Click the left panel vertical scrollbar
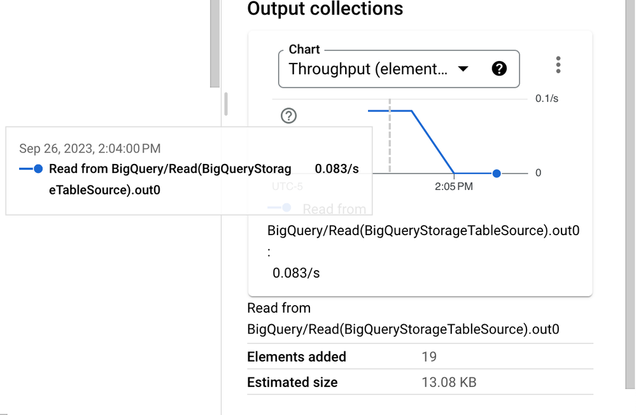Viewport: 636px width, 415px height. point(215,43)
